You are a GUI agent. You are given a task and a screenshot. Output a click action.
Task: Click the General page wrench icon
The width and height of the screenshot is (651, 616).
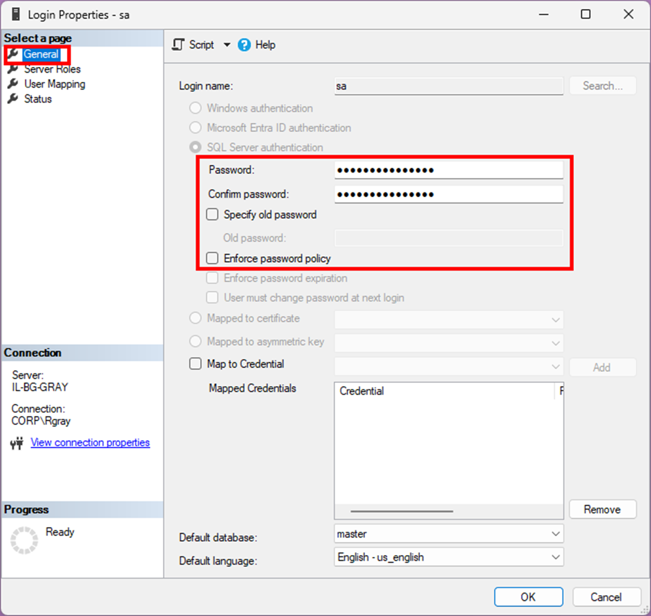(x=13, y=54)
